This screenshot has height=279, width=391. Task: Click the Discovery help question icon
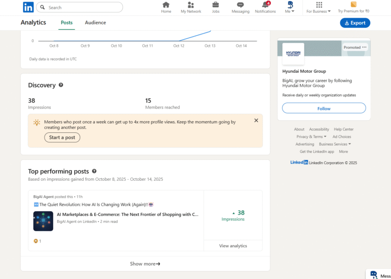pos(61,85)
